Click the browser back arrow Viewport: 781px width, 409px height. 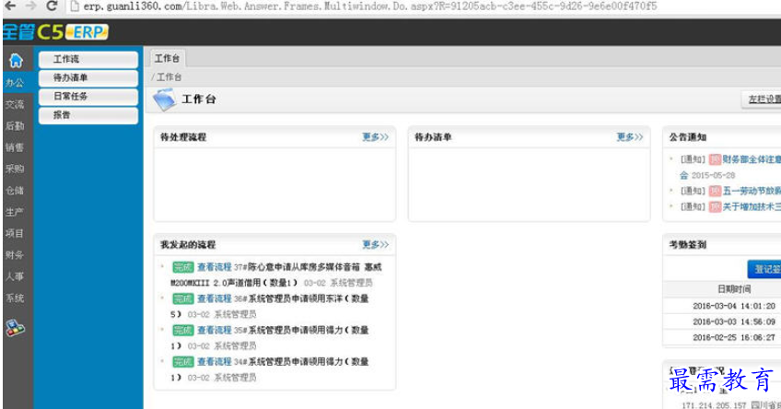coord(9,6)
